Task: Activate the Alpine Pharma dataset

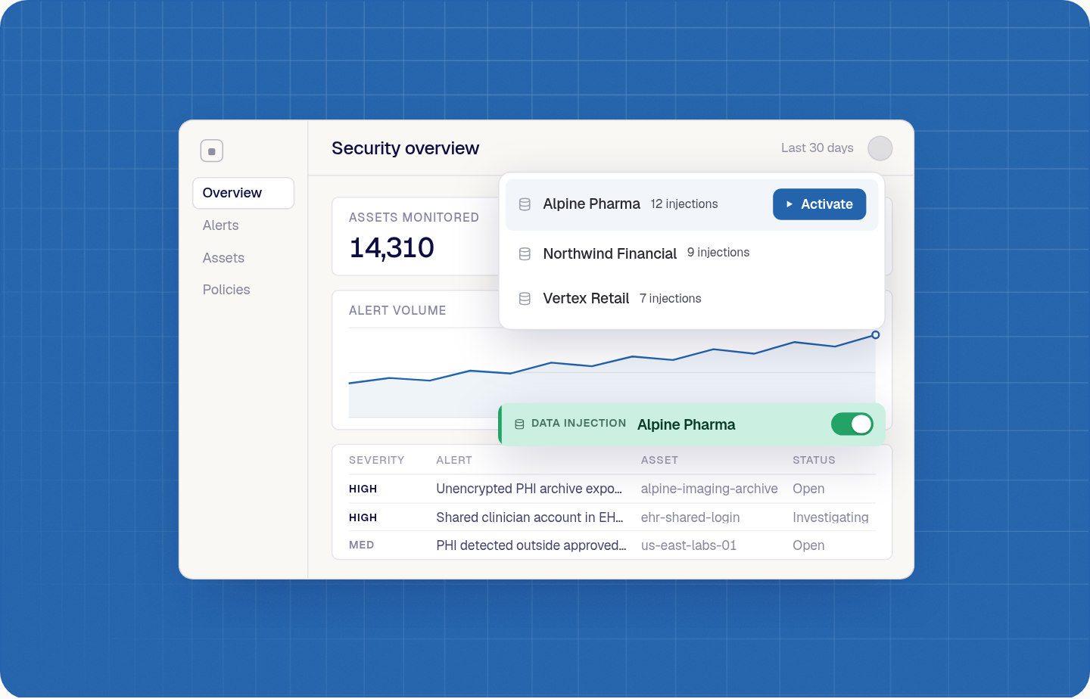Action: point(819,204)
